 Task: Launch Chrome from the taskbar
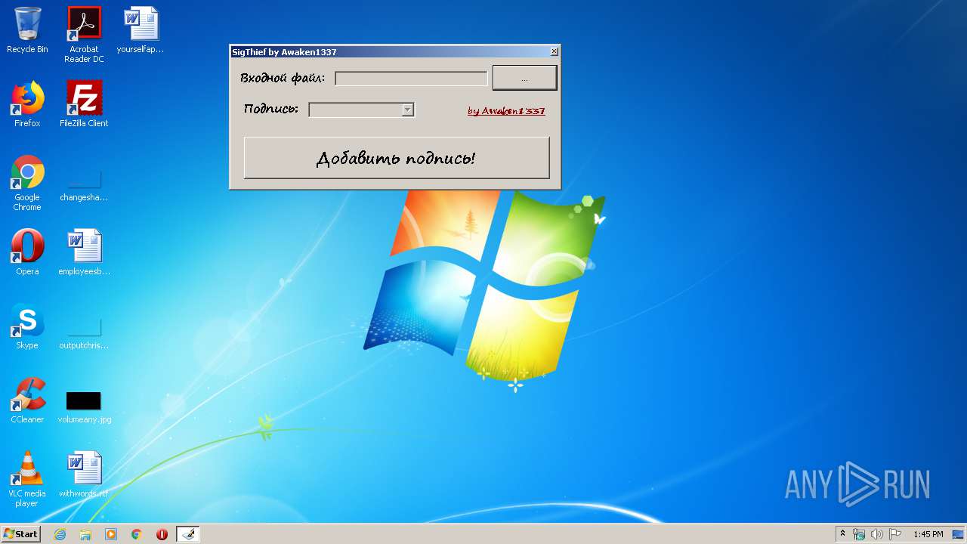(x=137, y=534)
